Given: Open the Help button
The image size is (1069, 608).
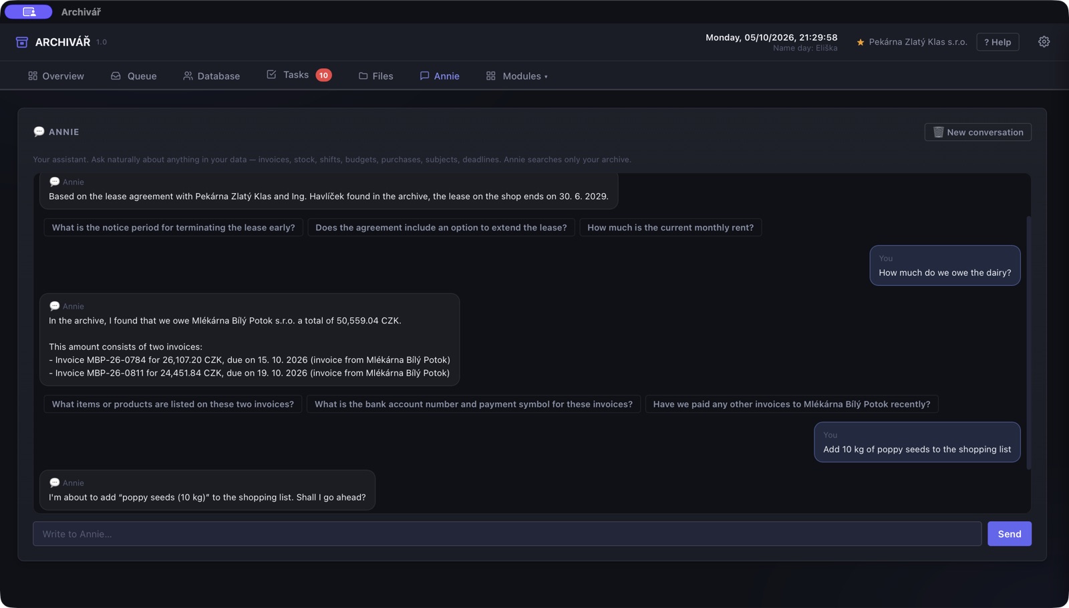Looking at the screenshot, I should [998, 41].
